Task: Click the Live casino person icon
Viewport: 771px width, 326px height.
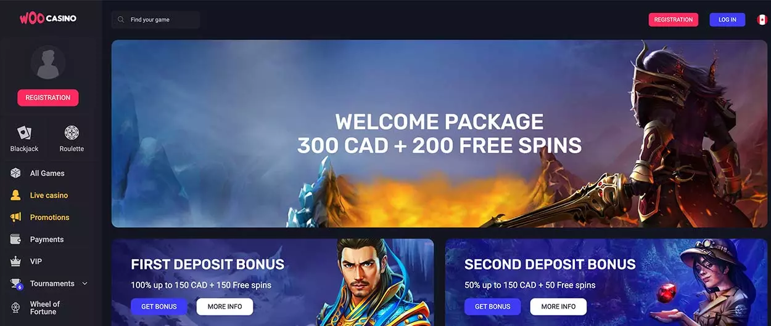Action: point(16,196)
